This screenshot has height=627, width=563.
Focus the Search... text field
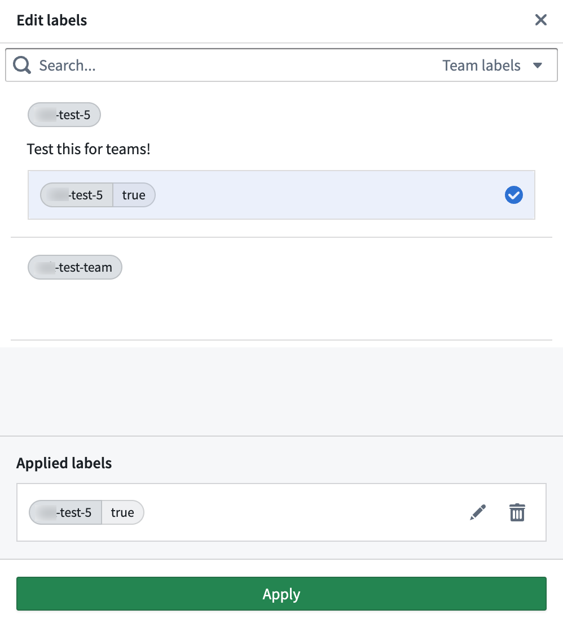click(223, 65)
